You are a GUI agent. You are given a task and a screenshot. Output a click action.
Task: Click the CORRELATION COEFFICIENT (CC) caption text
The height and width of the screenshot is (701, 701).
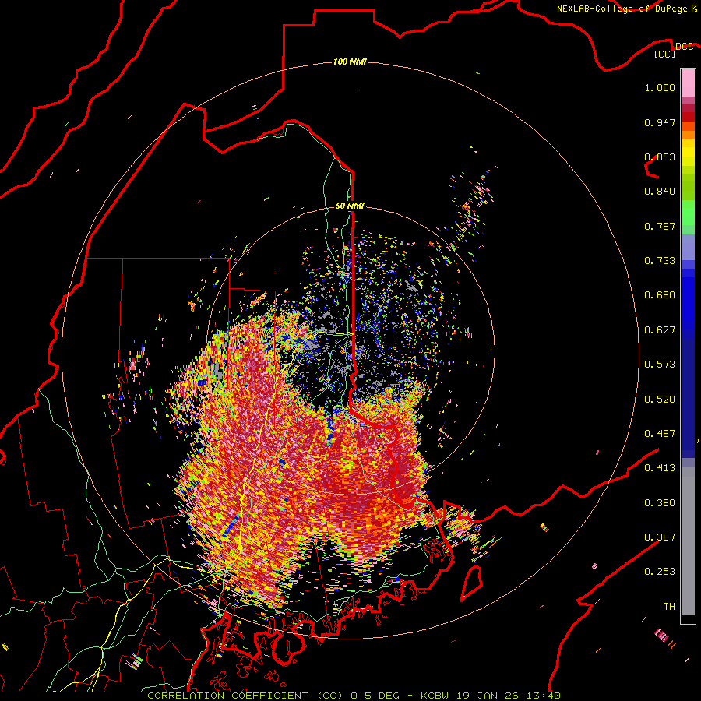coord(245,696)
